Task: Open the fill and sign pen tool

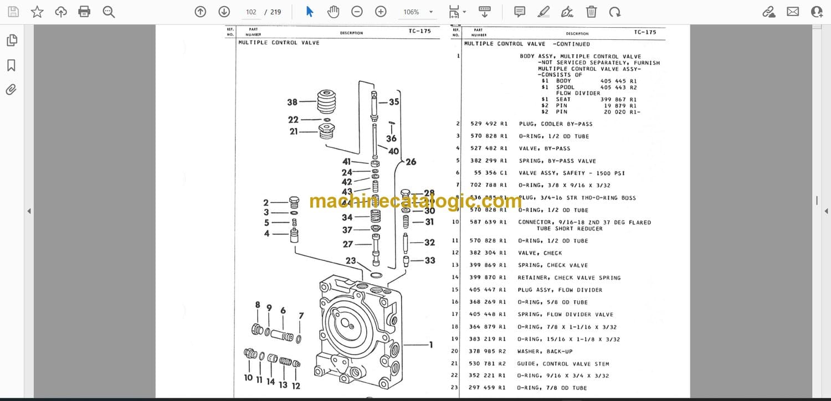Action: (567, 12)
